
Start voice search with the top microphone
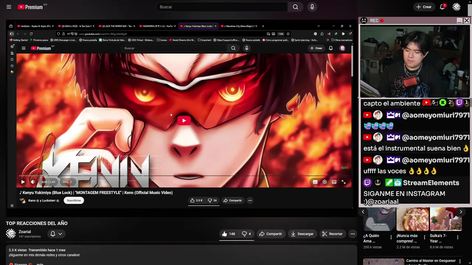312,7
